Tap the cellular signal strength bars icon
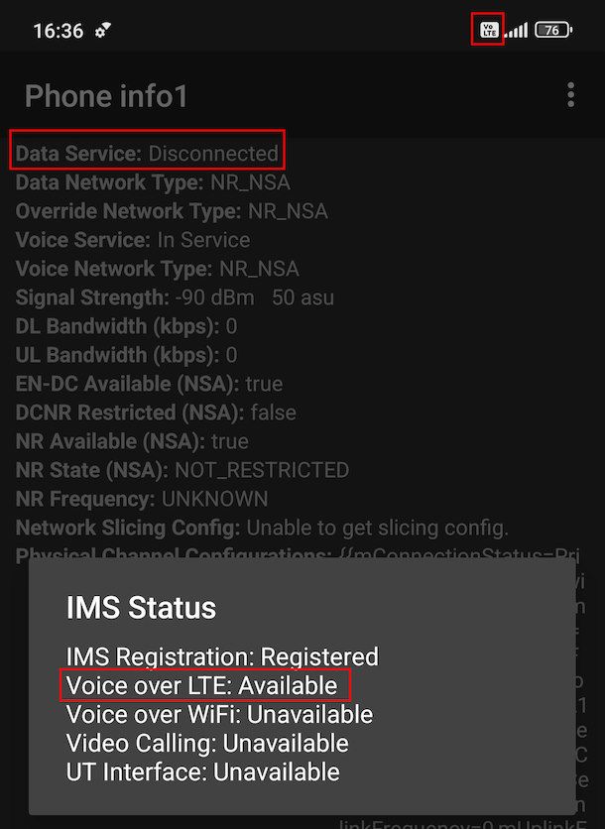Screen dimensions: 605x829 523,29
